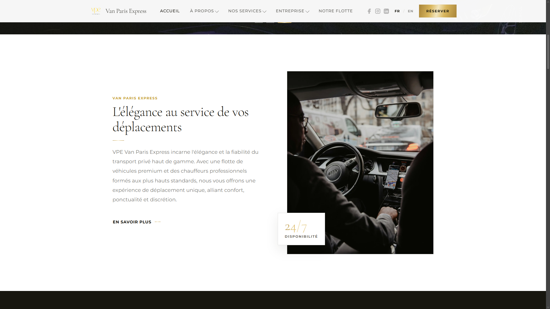
Task: Click the Van Paris Express site title
Action: pyautogui.click(x=126, y=11)
